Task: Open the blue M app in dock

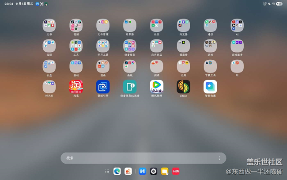Action: point(142,171)
